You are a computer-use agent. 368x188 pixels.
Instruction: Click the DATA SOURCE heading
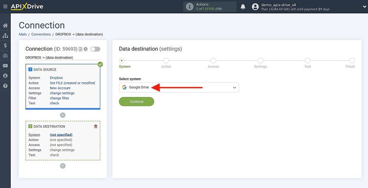pyautogui.click(x=45, y=69)
